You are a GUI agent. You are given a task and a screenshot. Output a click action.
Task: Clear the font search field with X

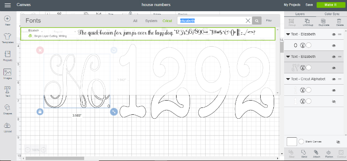(248, 21)
